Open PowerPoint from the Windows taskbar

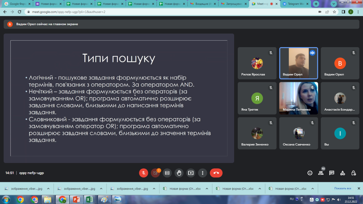click(x=76, y=199)
